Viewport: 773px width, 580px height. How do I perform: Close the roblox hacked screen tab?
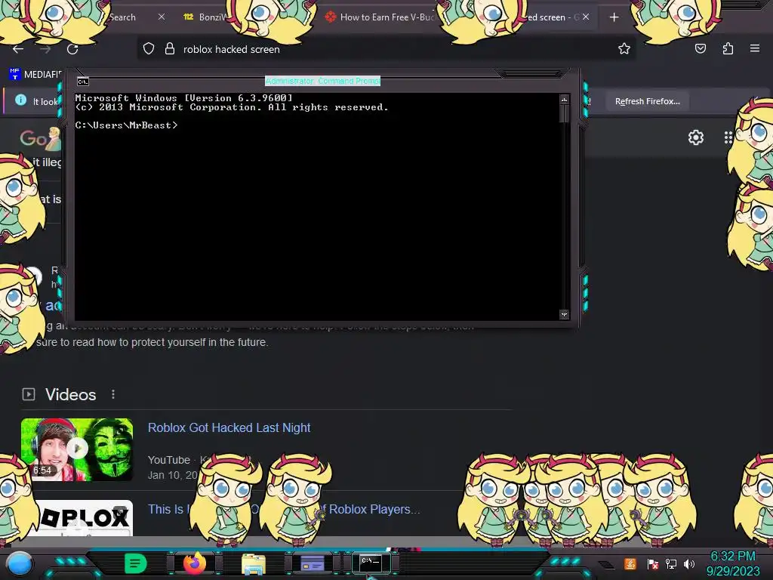click(x=586, y=17)
